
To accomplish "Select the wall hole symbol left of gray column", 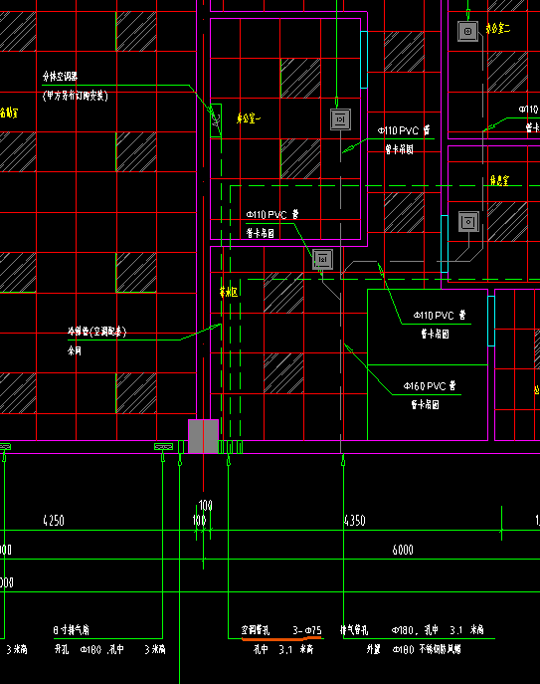I will point(181,447).
